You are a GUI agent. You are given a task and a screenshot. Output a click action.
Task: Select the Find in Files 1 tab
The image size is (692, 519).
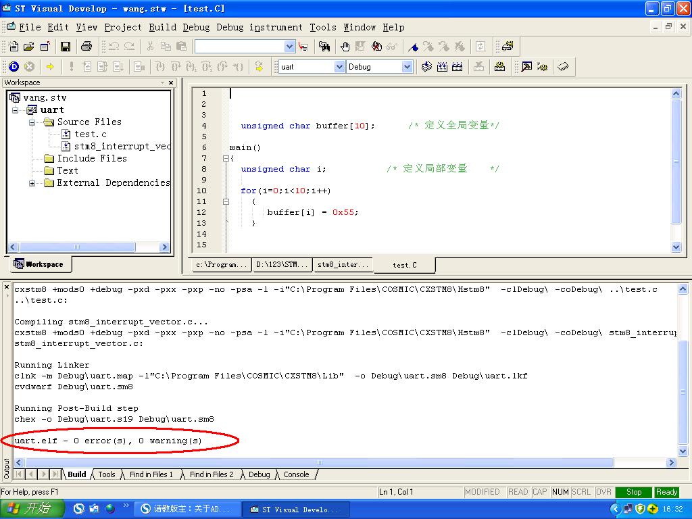[151, 474]
